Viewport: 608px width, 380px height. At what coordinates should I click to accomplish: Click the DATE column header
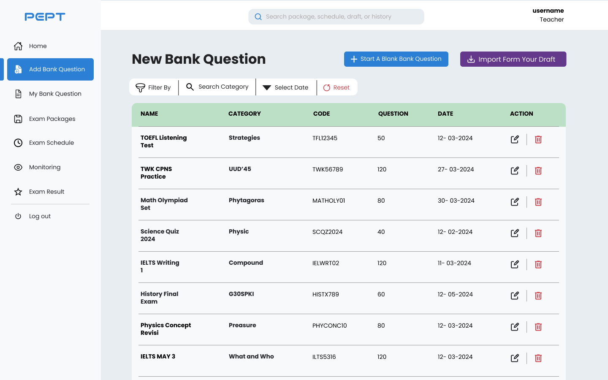tap(445, 114)
